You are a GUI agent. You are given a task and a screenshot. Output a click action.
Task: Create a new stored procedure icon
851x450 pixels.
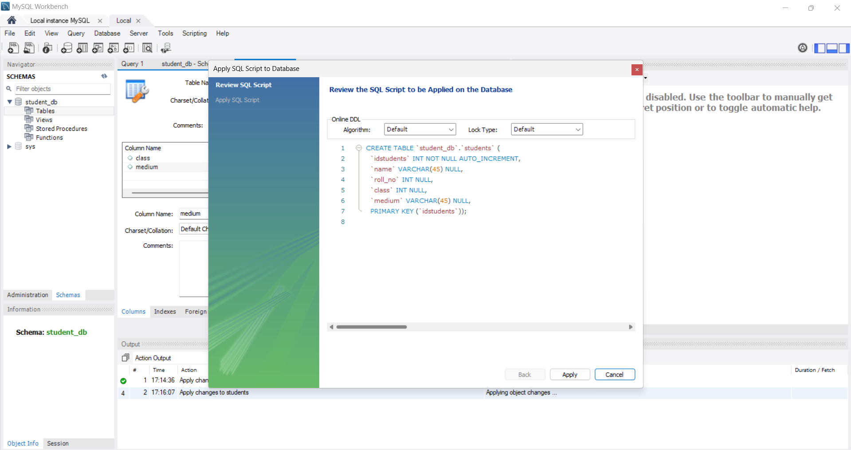[x=113, y=48]
